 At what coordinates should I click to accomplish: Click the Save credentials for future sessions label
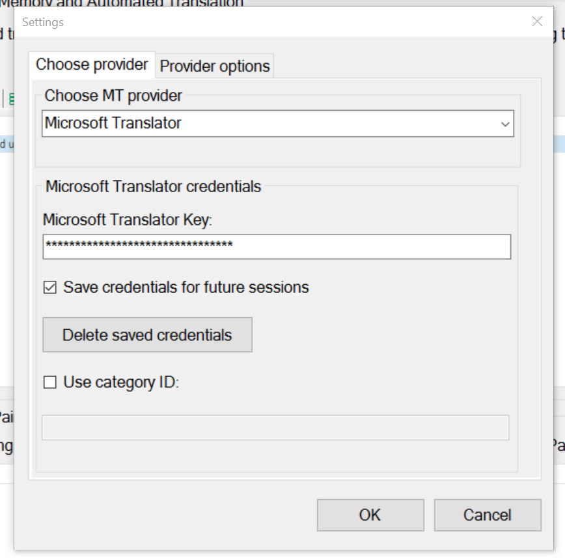coord(186,287)
